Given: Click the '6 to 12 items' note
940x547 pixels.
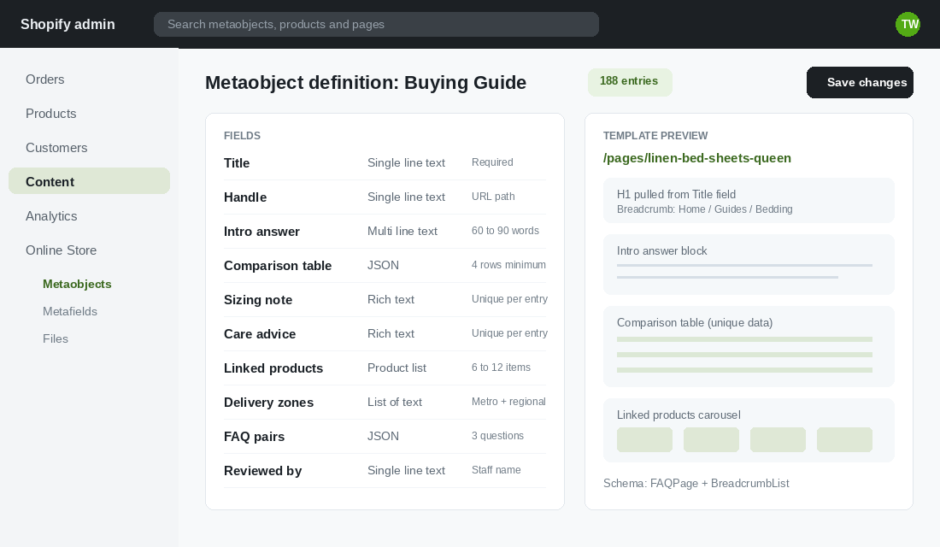Looking at the screenshot, I should (x=501, y=368).
